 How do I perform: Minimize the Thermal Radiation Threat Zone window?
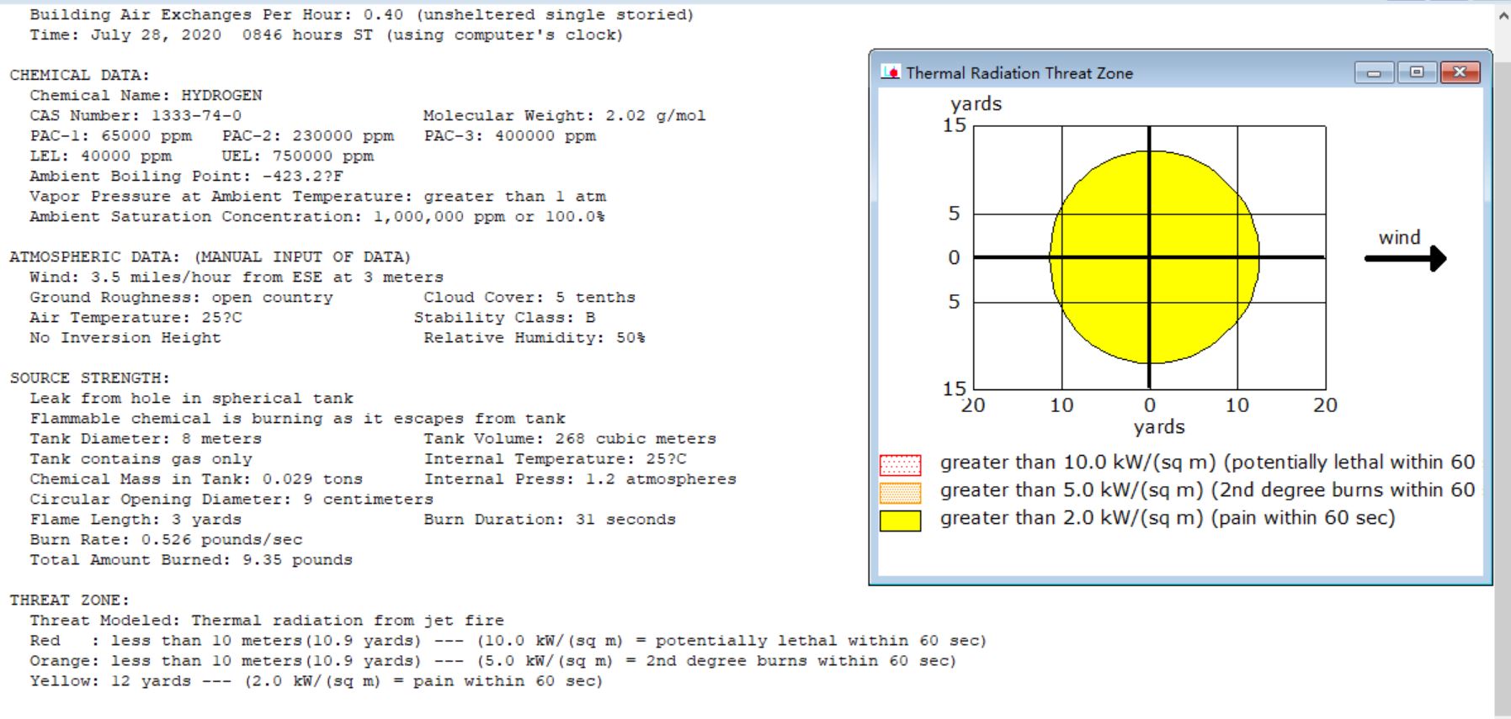[x=1374, y=72]
